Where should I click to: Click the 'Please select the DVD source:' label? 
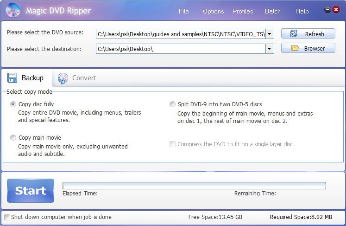45,32
